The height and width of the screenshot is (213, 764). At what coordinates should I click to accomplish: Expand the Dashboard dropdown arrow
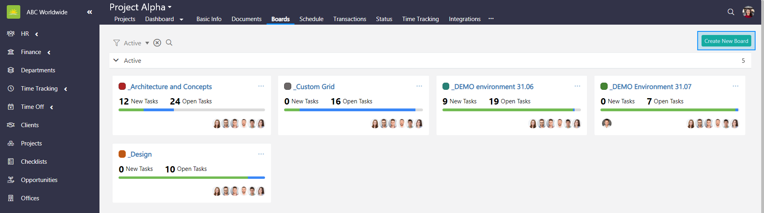click(x=181, y=19)
